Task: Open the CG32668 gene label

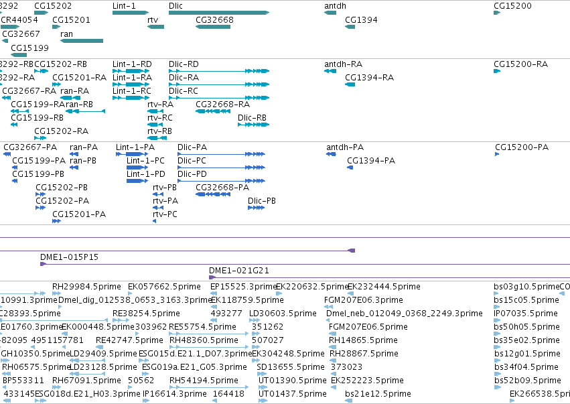Action: pyautogui.click(x=214, y=19)
